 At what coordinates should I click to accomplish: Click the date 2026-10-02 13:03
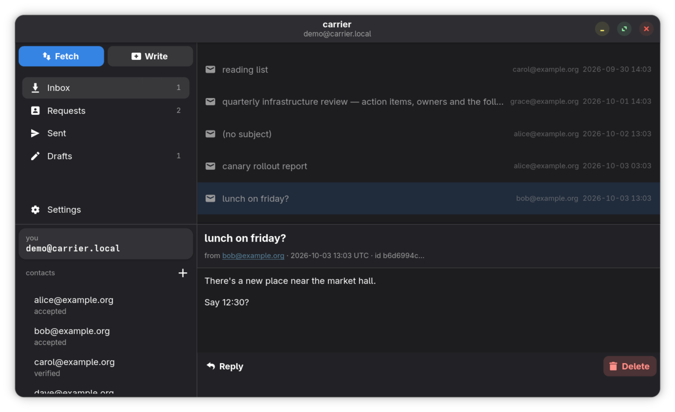[617, 134]
